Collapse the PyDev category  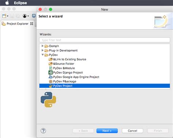coord(43,55)
